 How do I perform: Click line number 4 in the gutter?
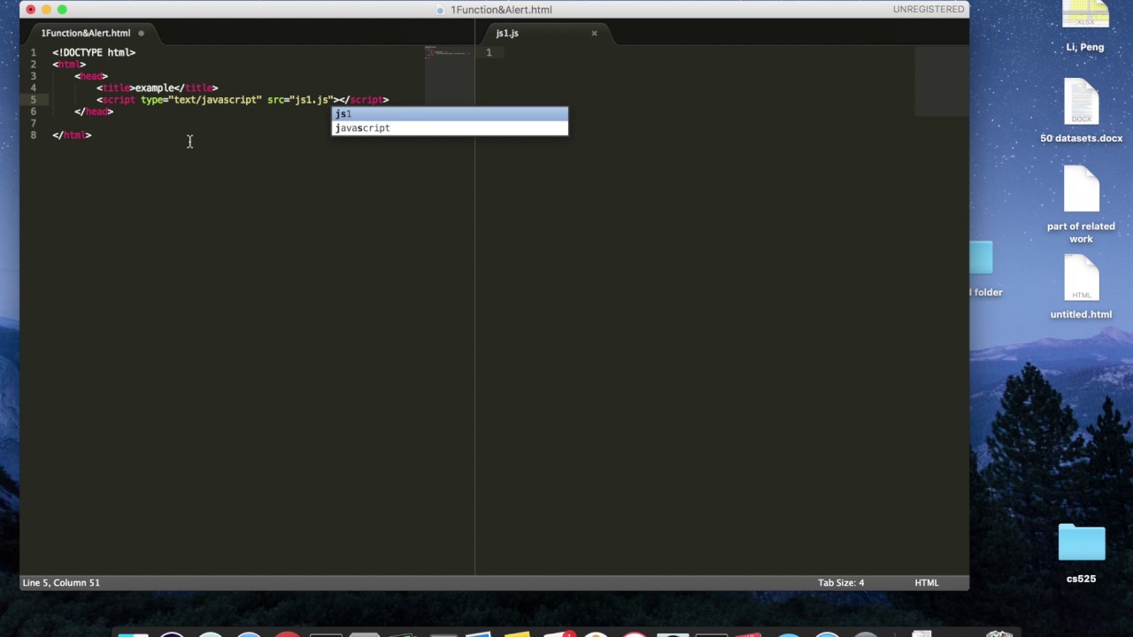[34, 88]
